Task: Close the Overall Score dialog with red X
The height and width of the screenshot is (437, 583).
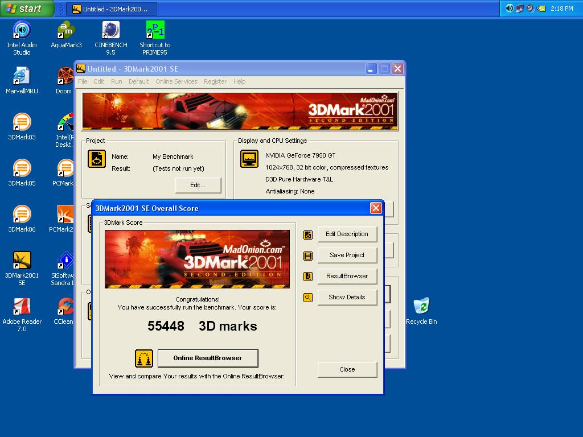Action: point(376,208)
